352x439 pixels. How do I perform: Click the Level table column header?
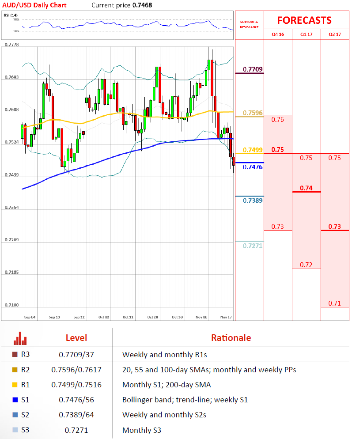tap(76, 338)
